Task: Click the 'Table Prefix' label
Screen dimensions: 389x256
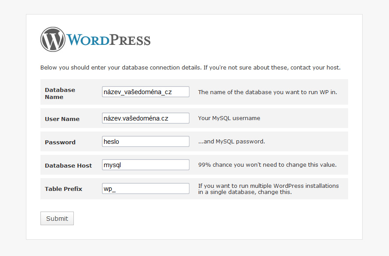Action: pos(63,189)
